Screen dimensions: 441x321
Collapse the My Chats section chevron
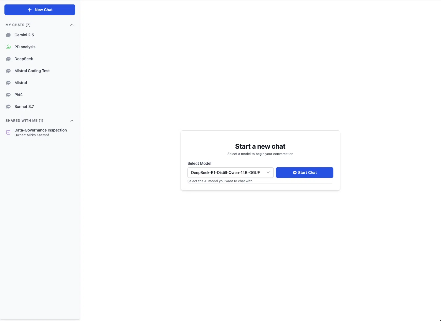click(72, 25)
